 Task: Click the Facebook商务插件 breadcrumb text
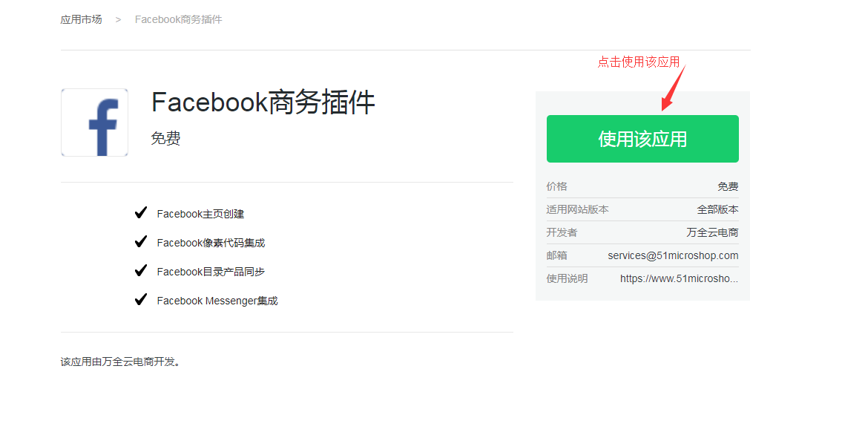(x=178, y=19)
